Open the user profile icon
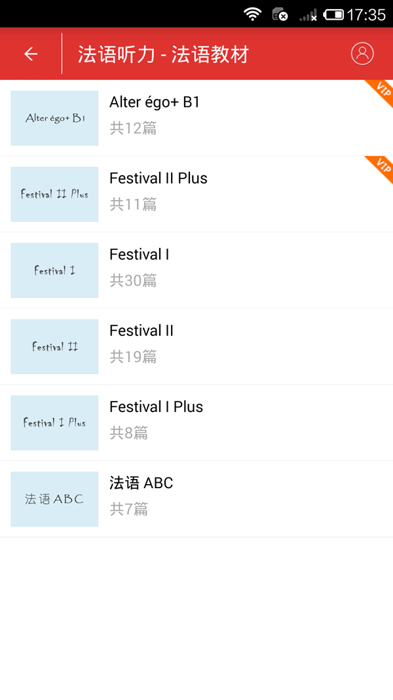This screenshot has width=393, height=700. (x=362, y=54)
